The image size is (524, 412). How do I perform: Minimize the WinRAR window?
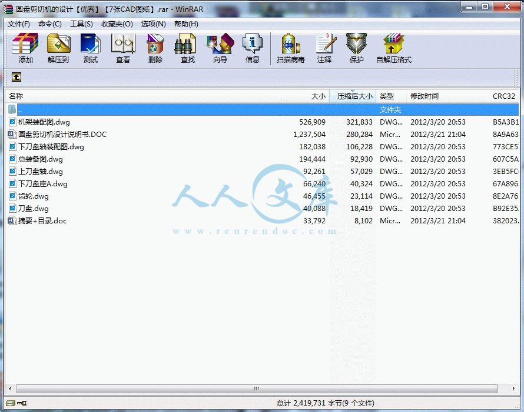469,7
